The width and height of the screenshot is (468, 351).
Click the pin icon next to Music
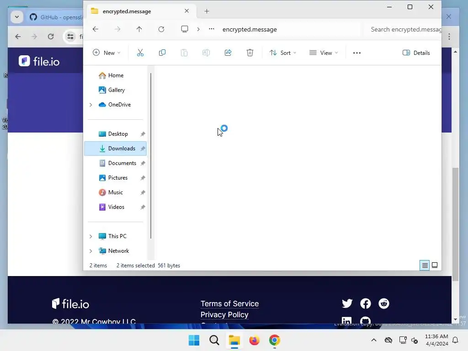click(x=143, y=192)
